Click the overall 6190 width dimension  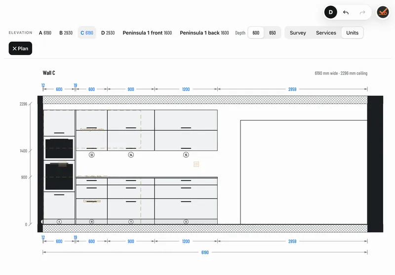click(x=205, y=253)
